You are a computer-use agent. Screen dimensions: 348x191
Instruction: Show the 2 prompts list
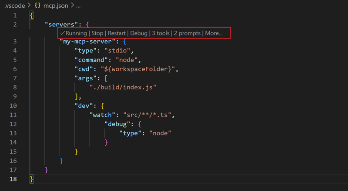click(x=187, y=33)
